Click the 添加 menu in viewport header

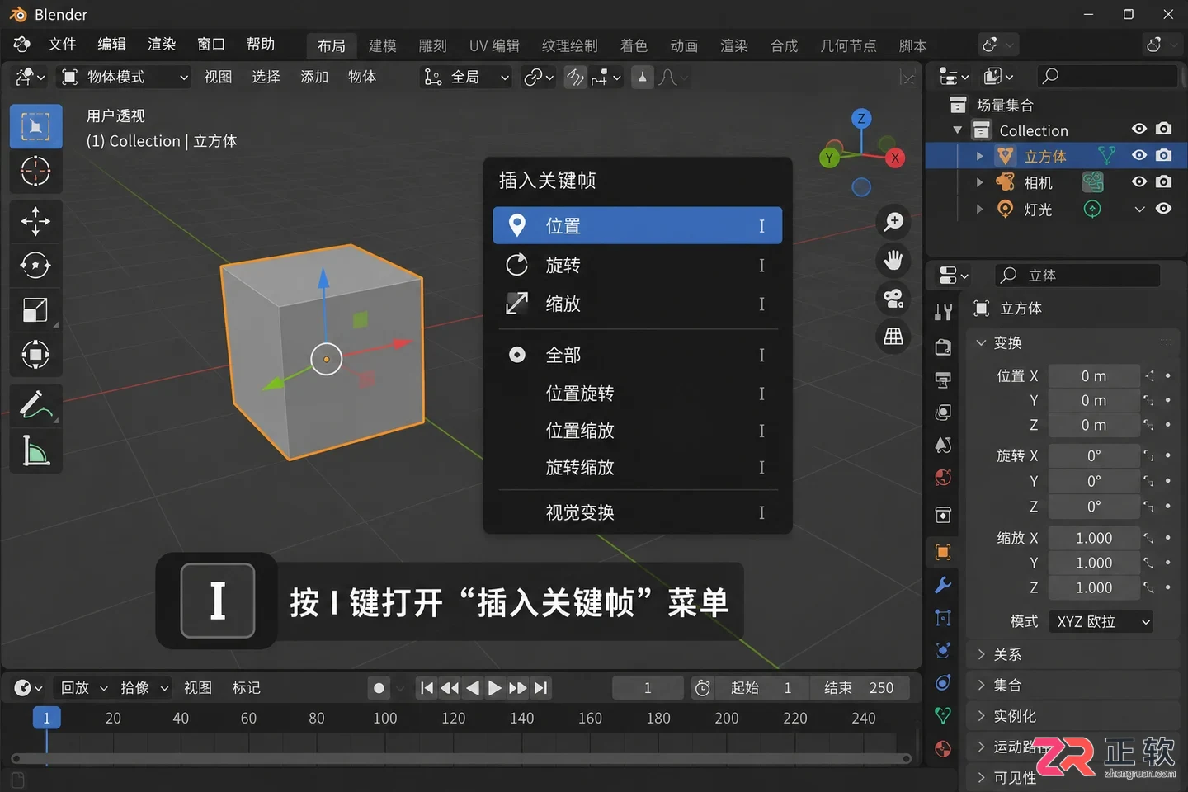[x=314, y=77]
